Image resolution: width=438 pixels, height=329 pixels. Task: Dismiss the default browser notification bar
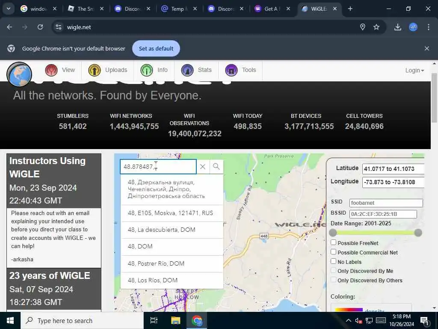[426, 48]
